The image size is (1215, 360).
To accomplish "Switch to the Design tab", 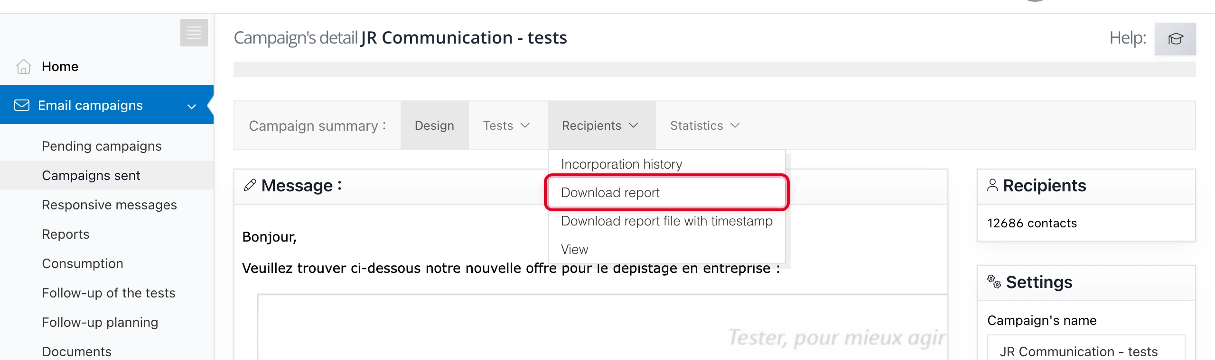I will coord(434,126).
